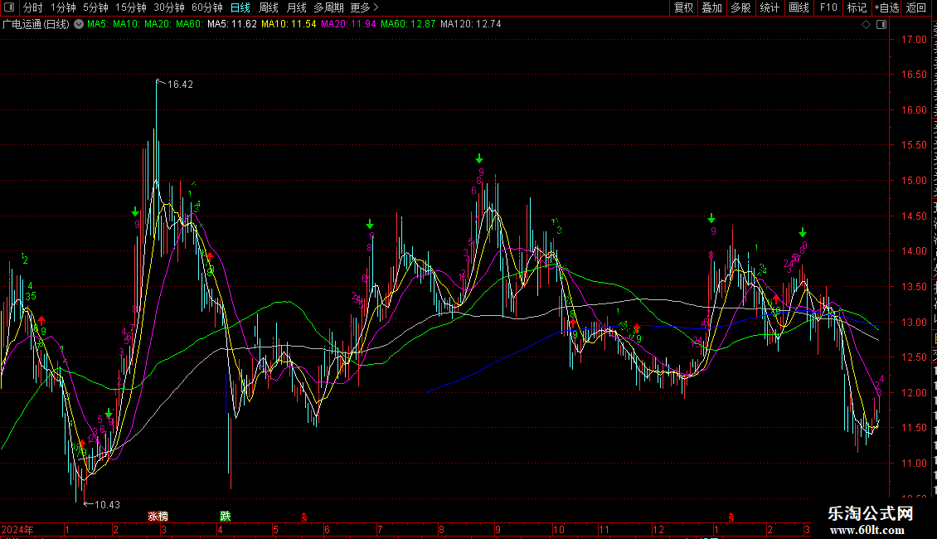
Task: Activate the 画线 drawing tool
Action: (799, 7)
